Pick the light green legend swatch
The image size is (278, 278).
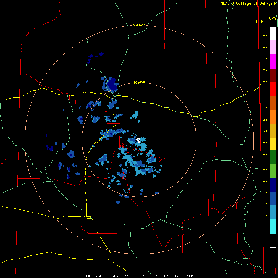click(x=273, y=171)
